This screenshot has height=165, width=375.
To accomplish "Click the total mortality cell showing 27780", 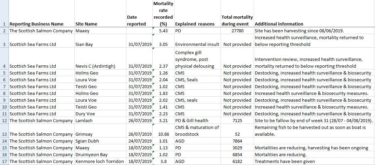I will tap(237, 31).
